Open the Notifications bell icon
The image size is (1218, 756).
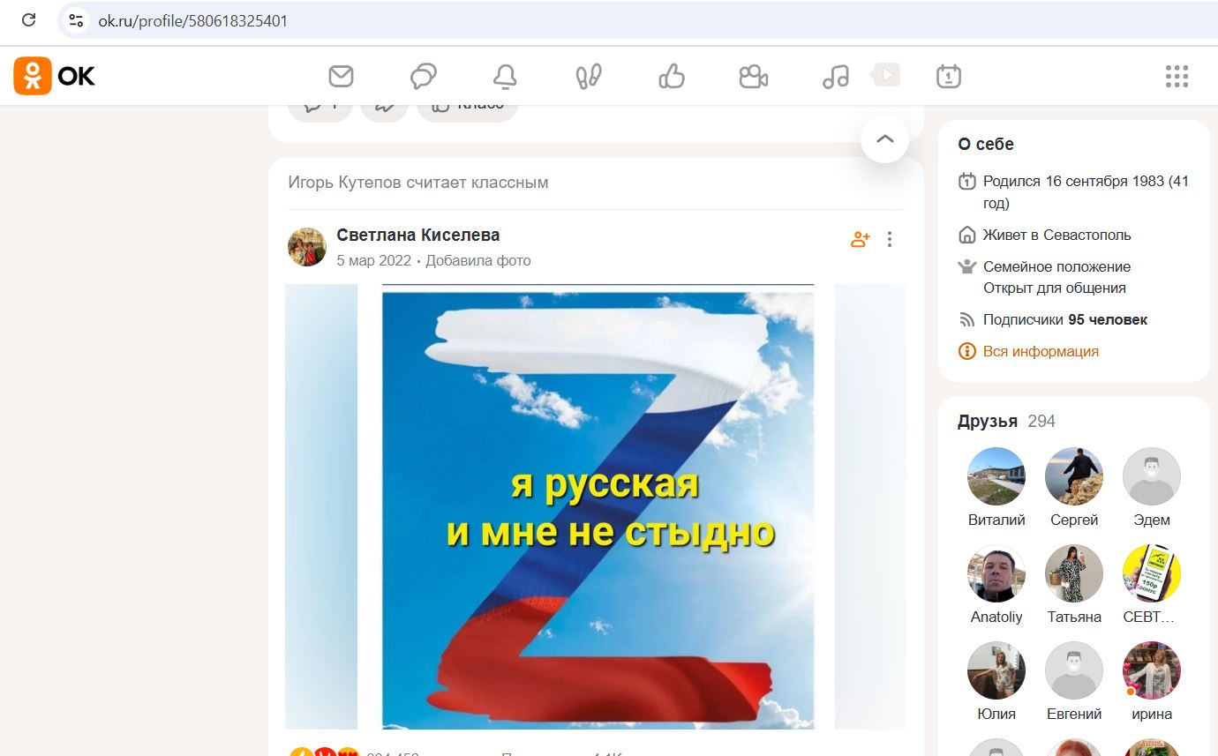click(x=505, y=76)
